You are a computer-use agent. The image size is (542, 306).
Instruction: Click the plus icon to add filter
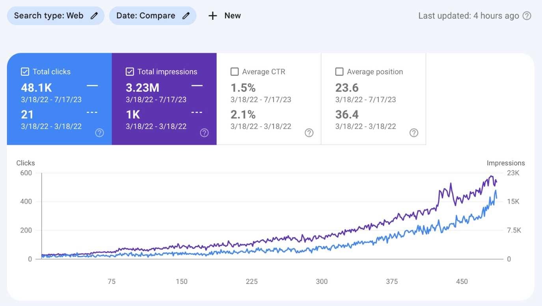213,16
